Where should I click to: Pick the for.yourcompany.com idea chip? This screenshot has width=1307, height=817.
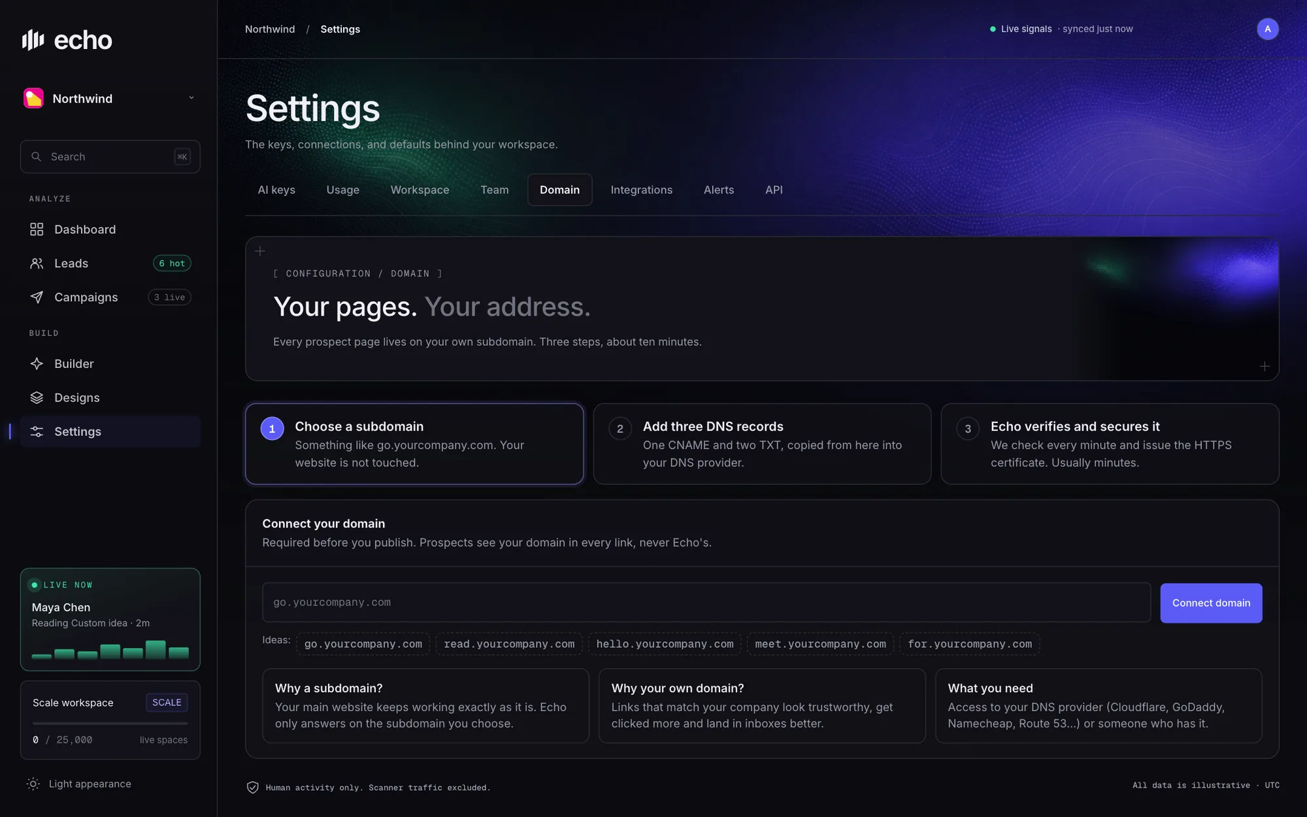[x=970, y=644]
